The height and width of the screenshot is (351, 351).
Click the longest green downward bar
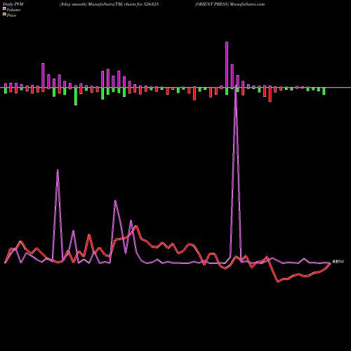pyautogui.click(x=76, y=96)
